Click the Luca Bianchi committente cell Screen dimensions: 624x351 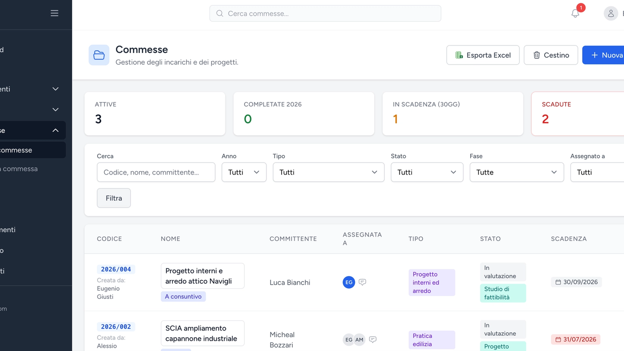pos(290,282)
